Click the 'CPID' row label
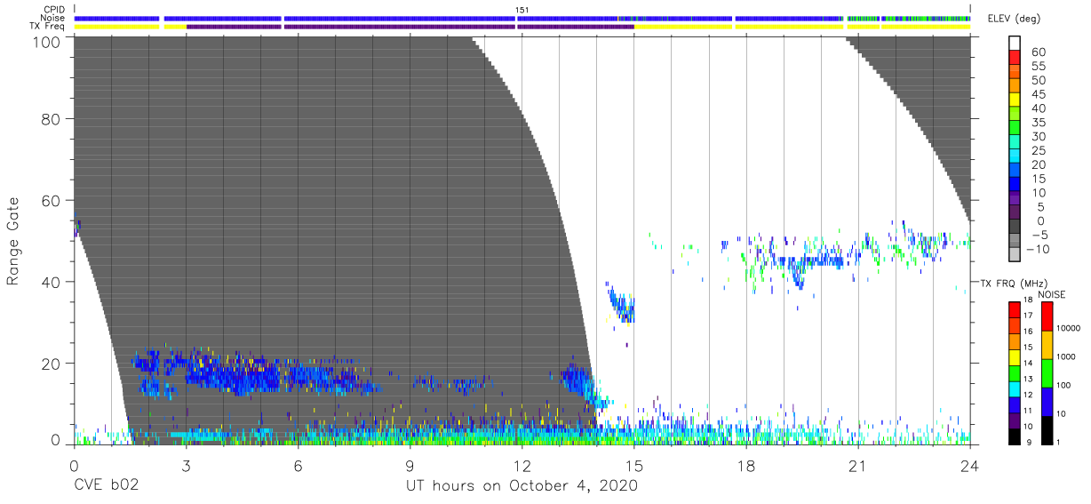Viewport: 1091px width, 504px height. coord(55,10)
